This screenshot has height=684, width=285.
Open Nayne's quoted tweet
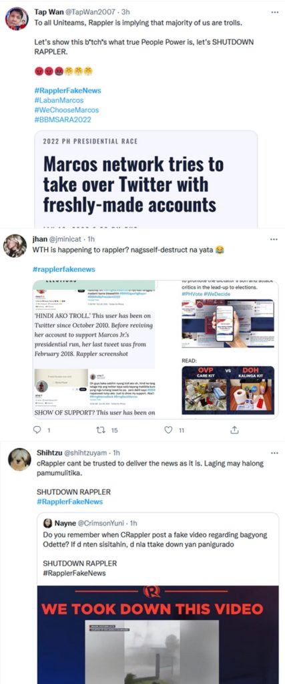tap(158, 548)
